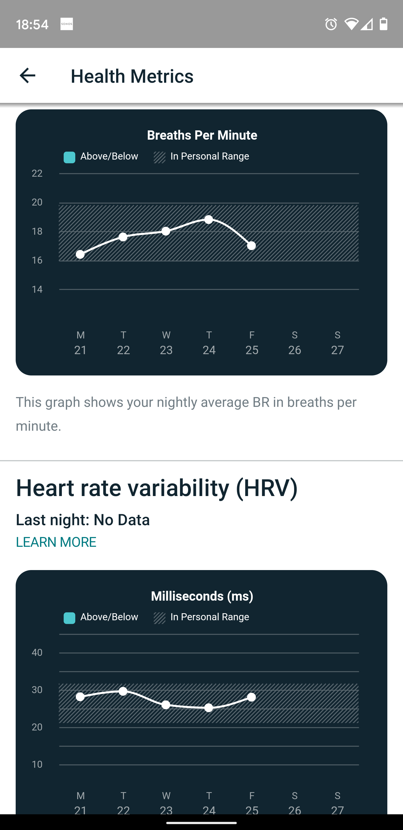
Task: Tap the Wi-Fi status icon
Action: pos(351,24)
